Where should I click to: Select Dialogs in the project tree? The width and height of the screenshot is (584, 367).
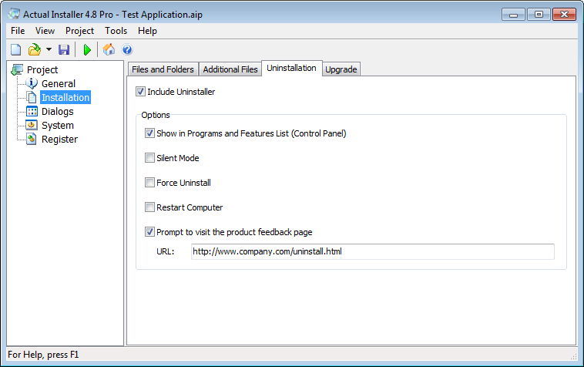pyautogui.click(x=57, y=111)
